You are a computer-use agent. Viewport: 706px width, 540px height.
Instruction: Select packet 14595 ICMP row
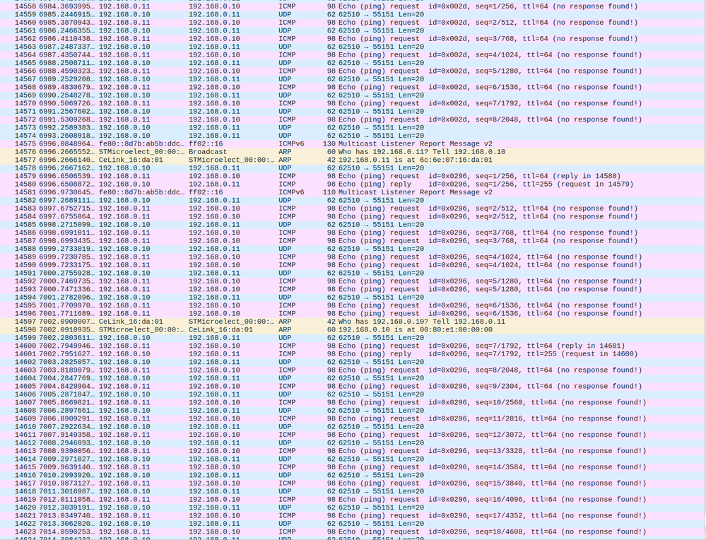point(353,306)
